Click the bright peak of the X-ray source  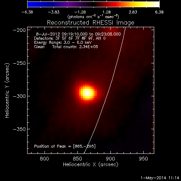(x=87, y=93)
